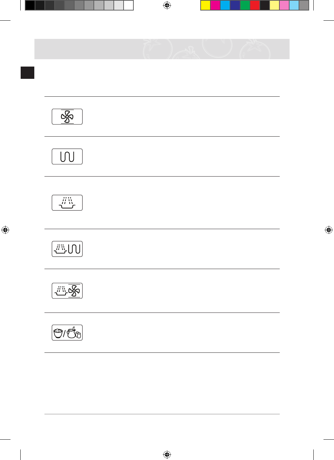Viewport: 334px width, 460px height.
Task: Choose the steam plus fan combination icon
Action: (x=67, y=291)
